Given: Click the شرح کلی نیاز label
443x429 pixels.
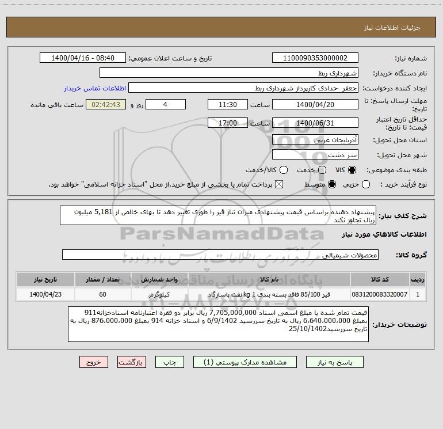Looking at the screenshot, I should 403,216.
